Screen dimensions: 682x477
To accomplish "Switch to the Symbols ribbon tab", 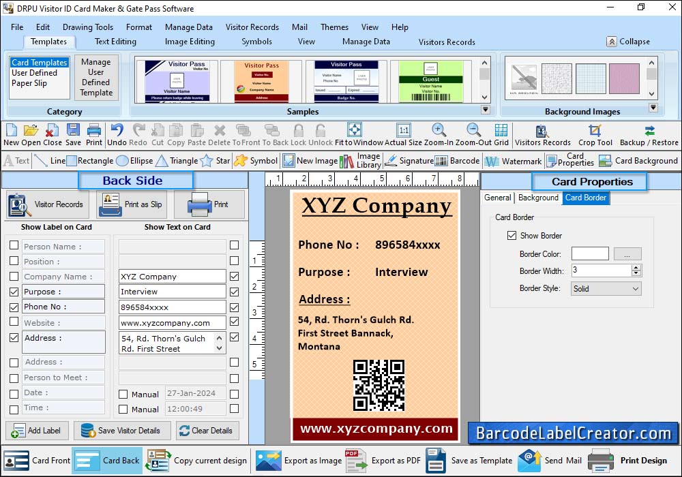I will pyautogui.click(x=256, y=42).
